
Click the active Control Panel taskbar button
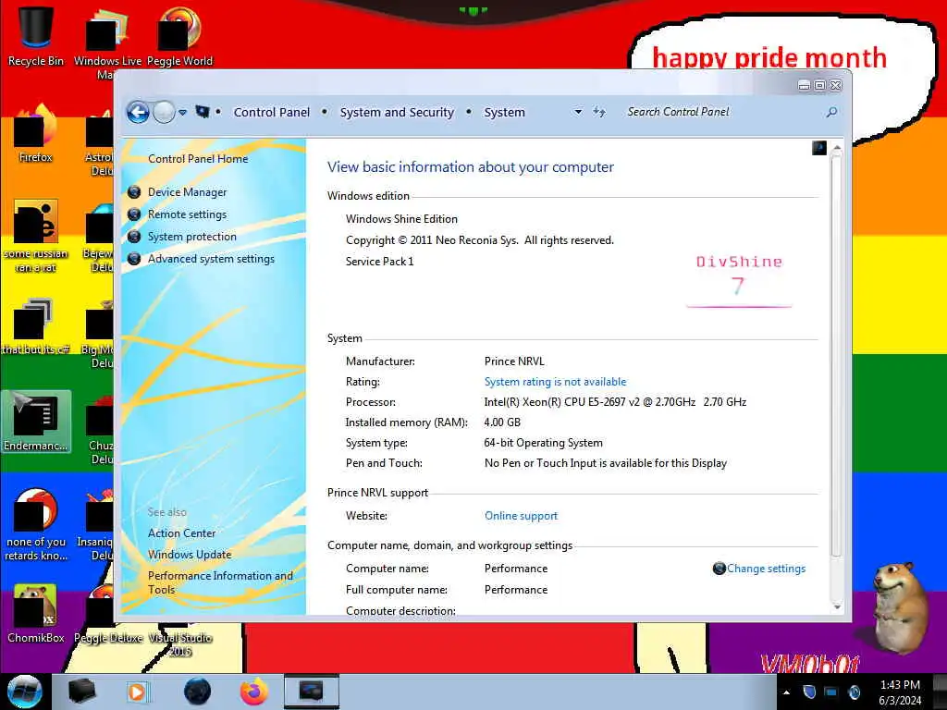tap(311, 692)
